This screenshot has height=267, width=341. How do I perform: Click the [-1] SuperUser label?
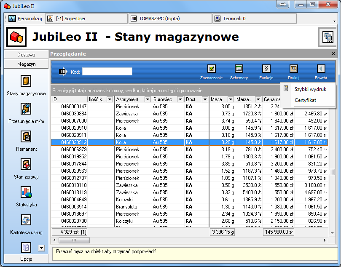pos(71,19)
